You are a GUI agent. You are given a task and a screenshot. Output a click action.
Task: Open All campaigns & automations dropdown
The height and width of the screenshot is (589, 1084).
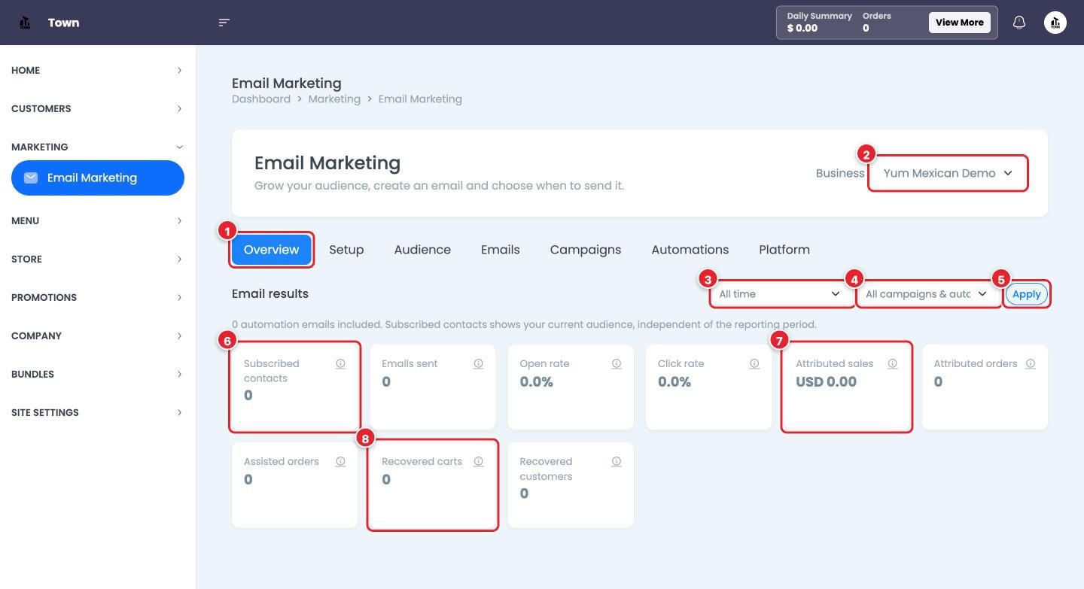(x=927, y=294)
